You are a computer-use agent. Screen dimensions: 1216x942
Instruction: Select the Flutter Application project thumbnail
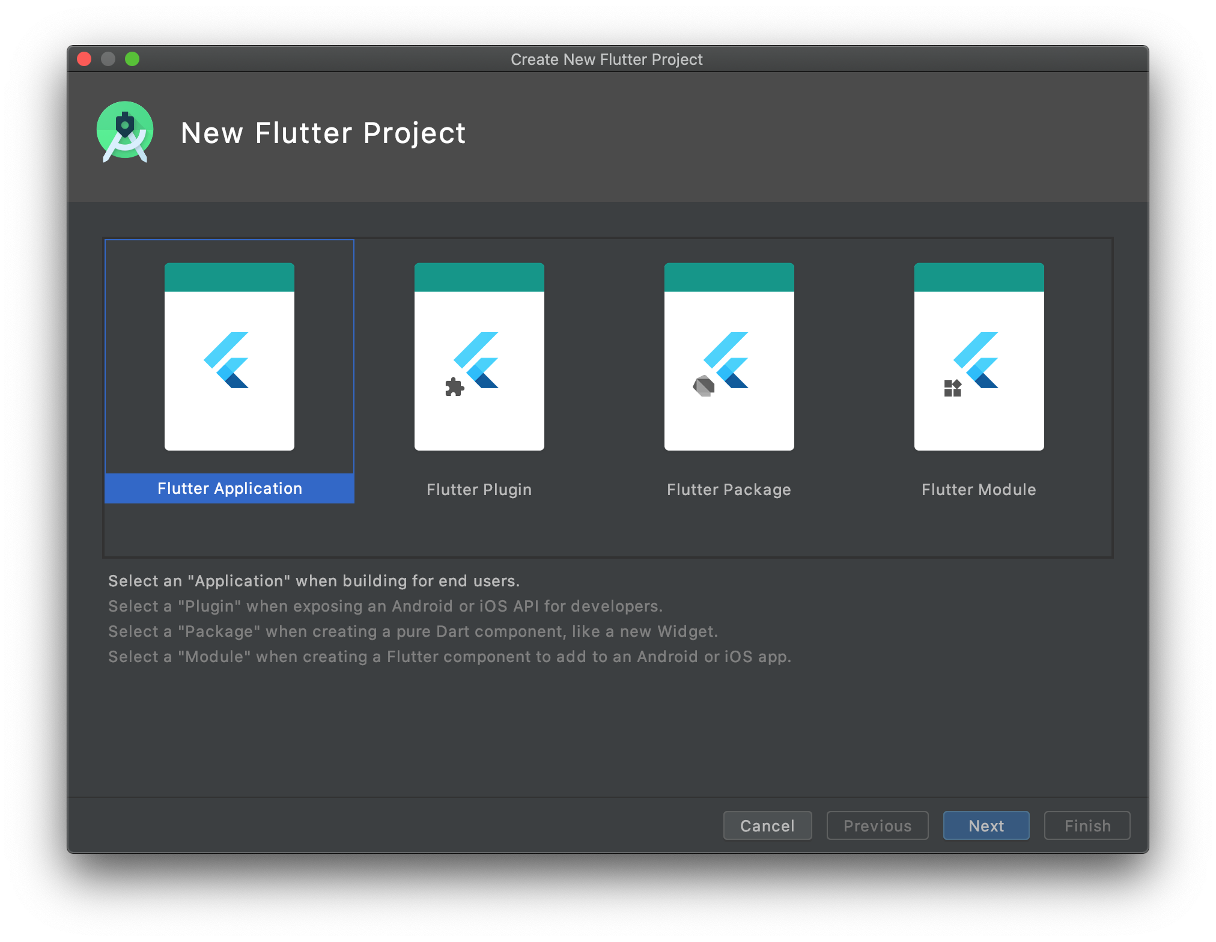(x=230, y=356)
